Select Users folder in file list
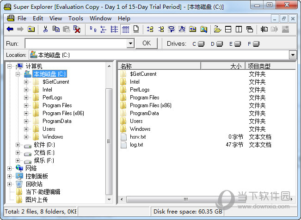 click(x=136, y=121)
